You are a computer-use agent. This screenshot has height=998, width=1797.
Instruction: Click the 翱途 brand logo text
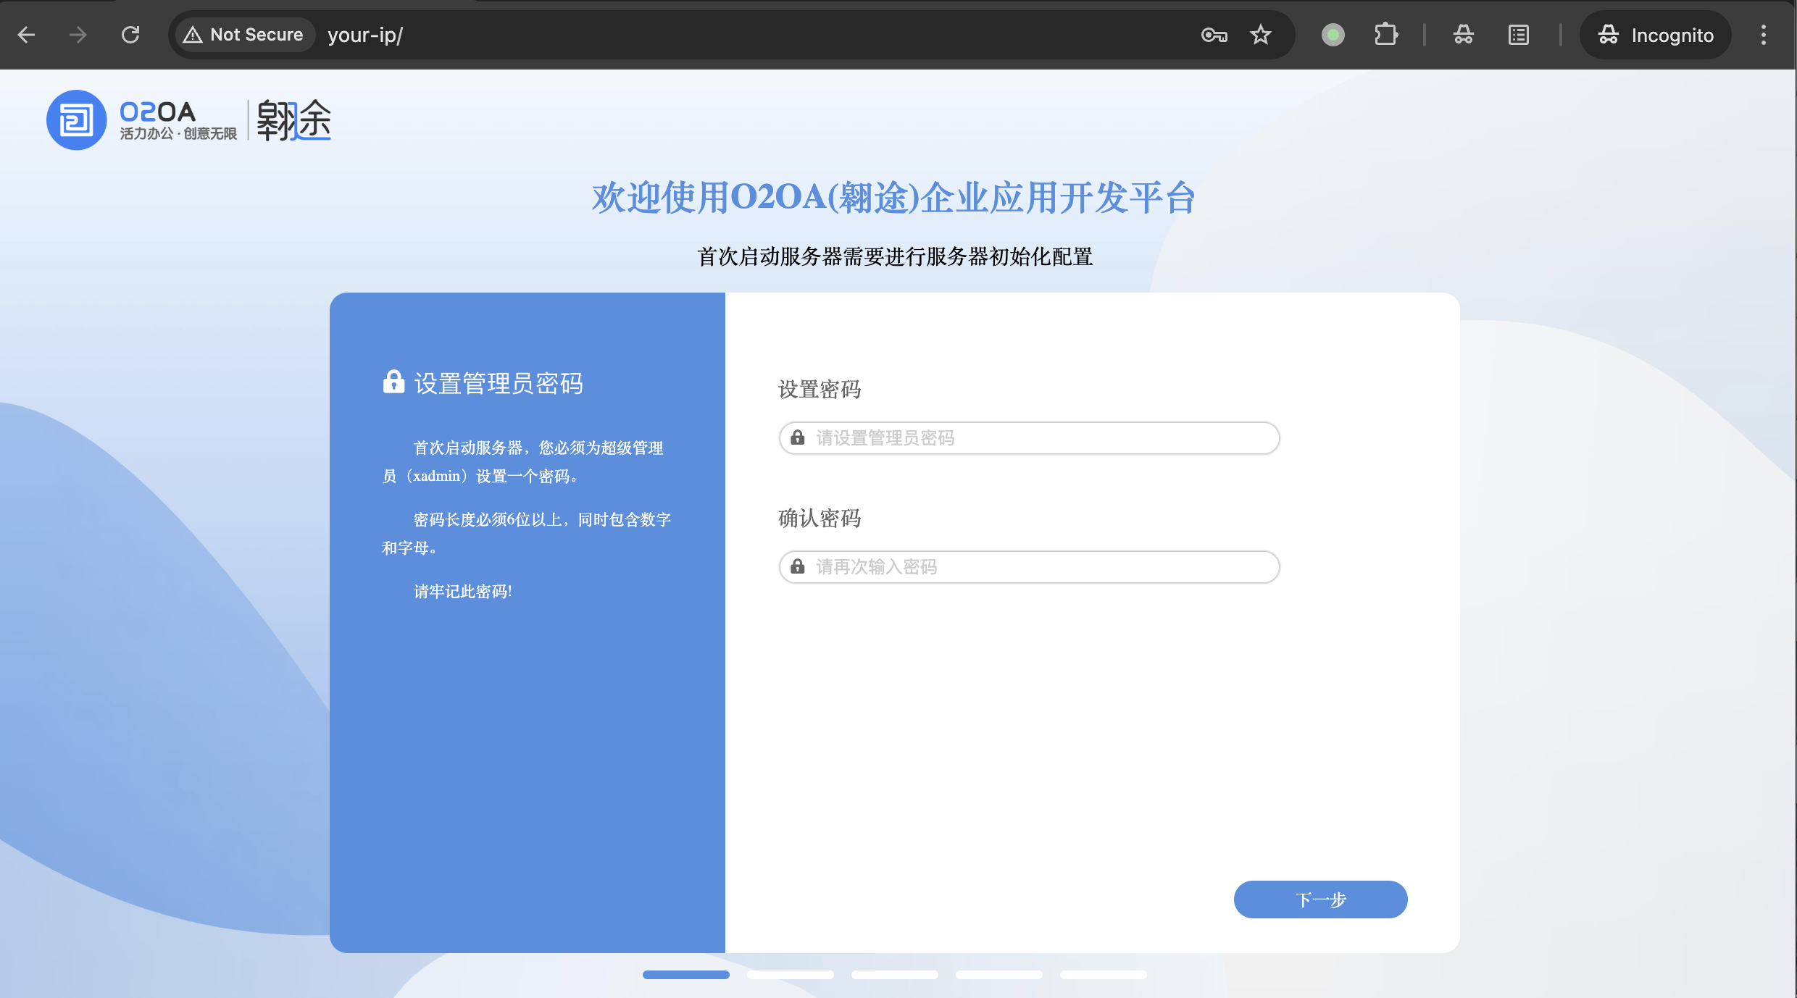coord(293,119)
